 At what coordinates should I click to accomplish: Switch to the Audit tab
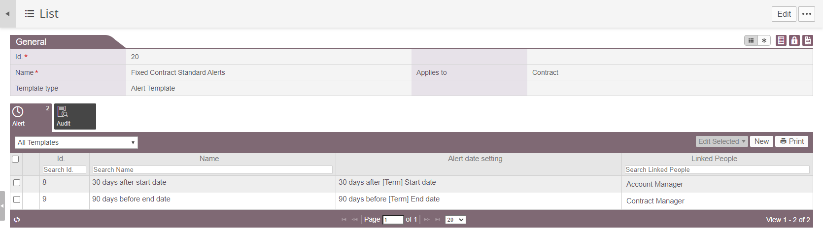tap(75, 116)
